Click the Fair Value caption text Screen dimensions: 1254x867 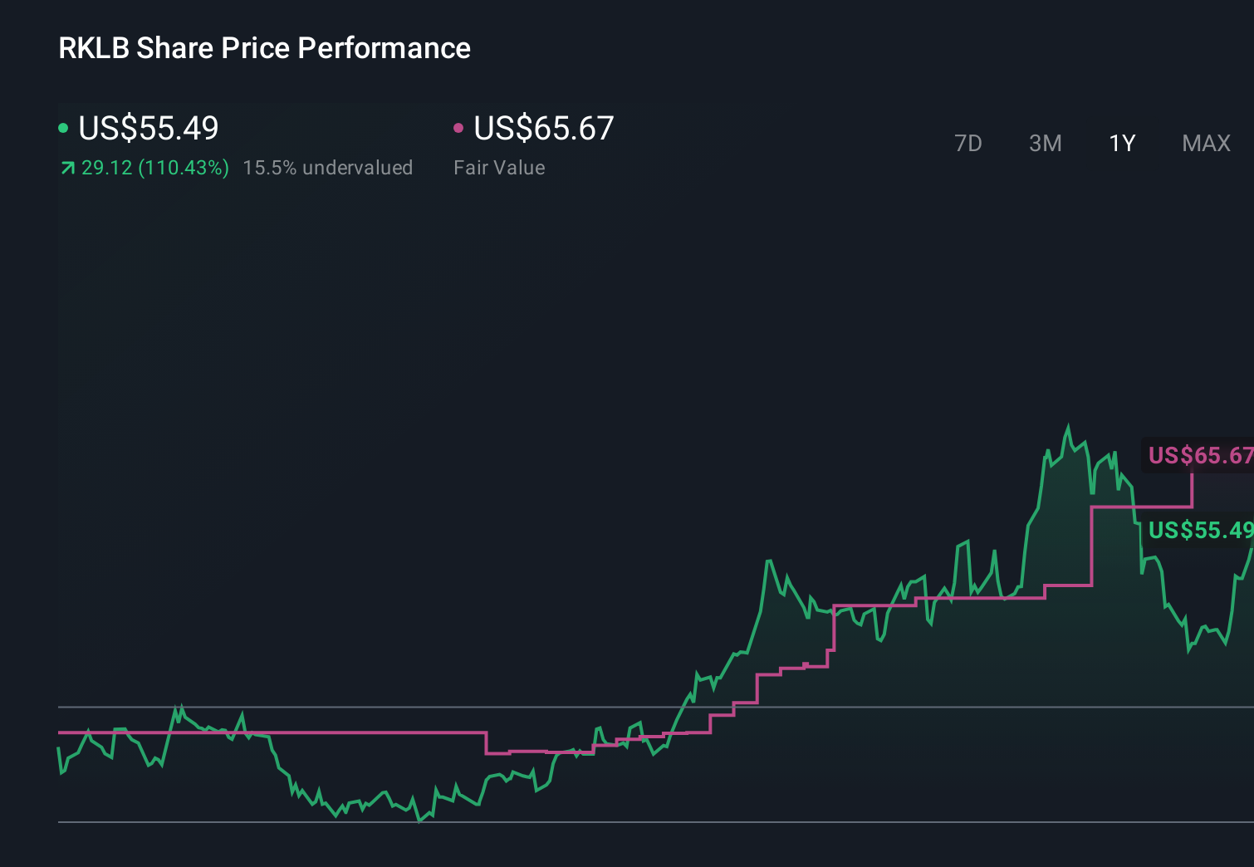click(x=499, y=168)
